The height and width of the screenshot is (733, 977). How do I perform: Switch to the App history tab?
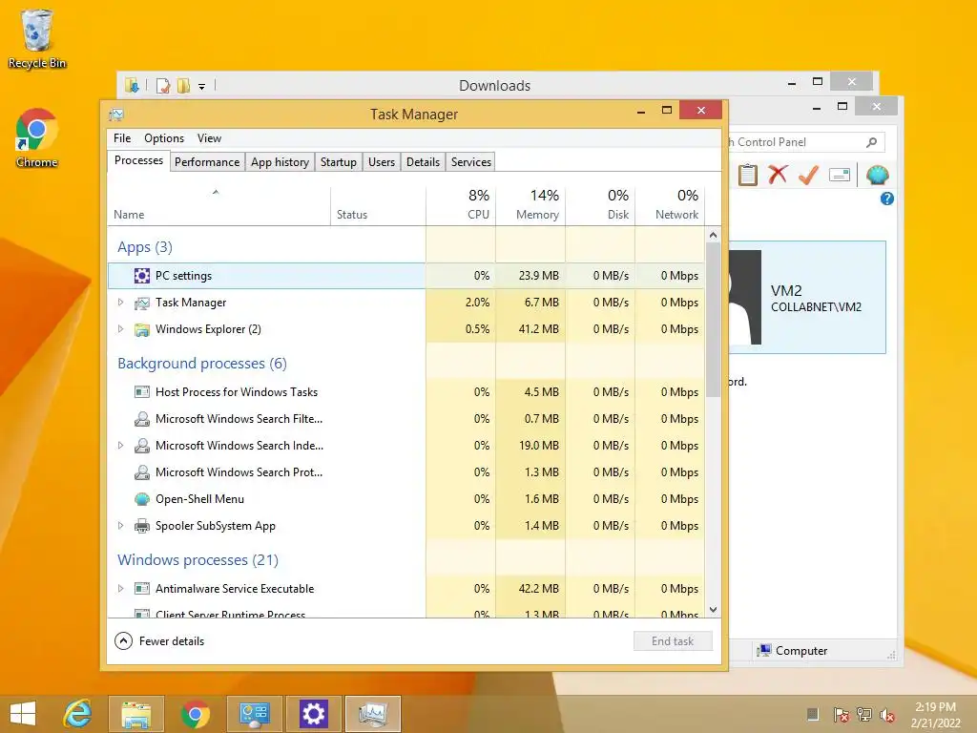pos(280,162)
